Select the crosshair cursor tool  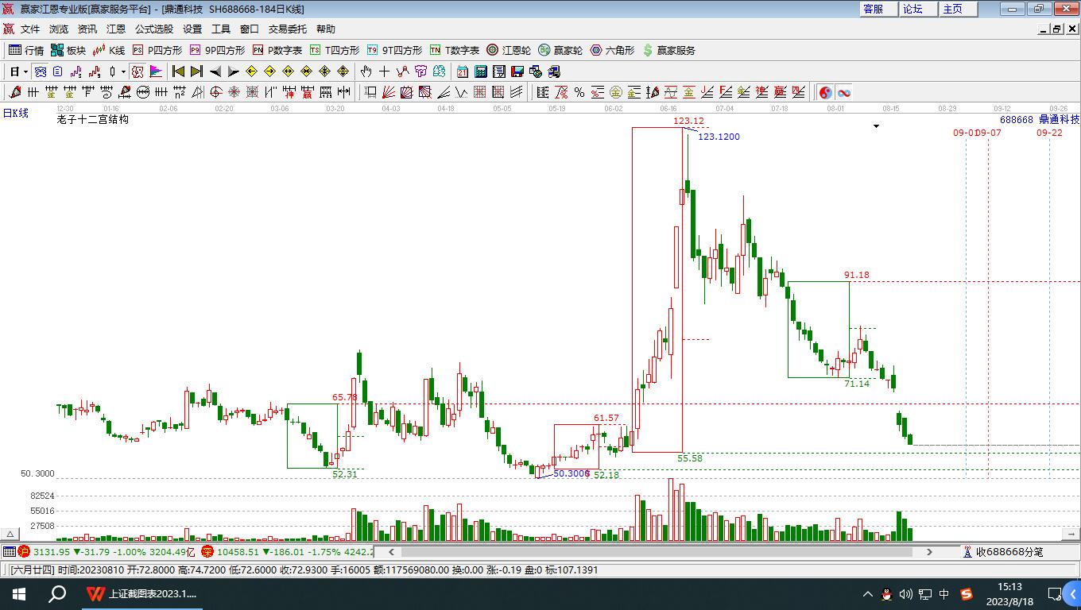click(385, 71)
